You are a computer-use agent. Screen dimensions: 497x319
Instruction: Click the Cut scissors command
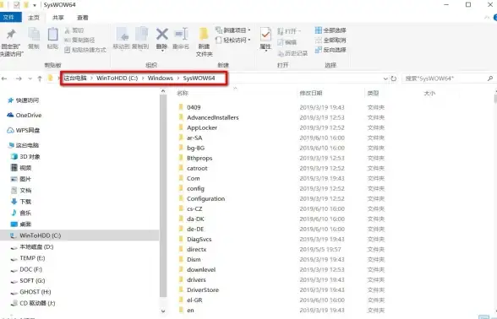coord(74,30)
